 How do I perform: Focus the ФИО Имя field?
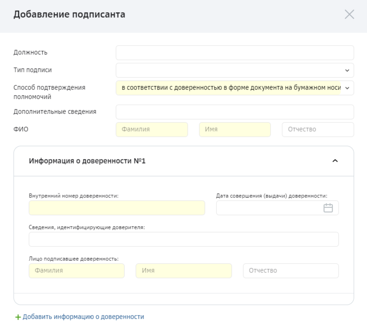tap(235, 130)
